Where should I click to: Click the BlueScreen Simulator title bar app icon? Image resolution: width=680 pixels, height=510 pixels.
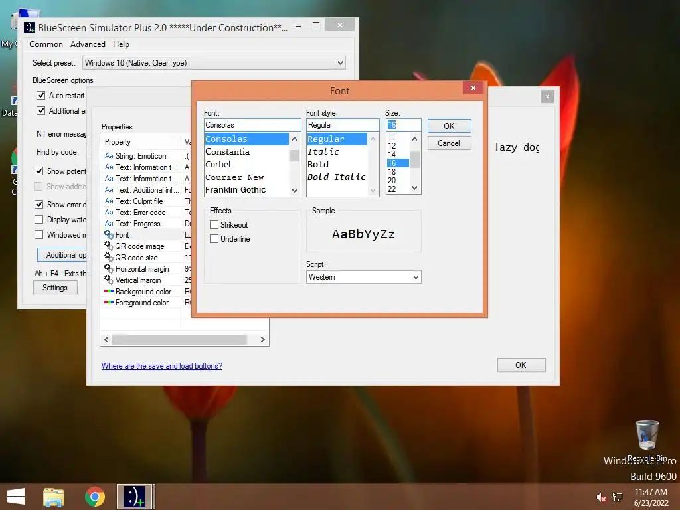click(29, 27)
